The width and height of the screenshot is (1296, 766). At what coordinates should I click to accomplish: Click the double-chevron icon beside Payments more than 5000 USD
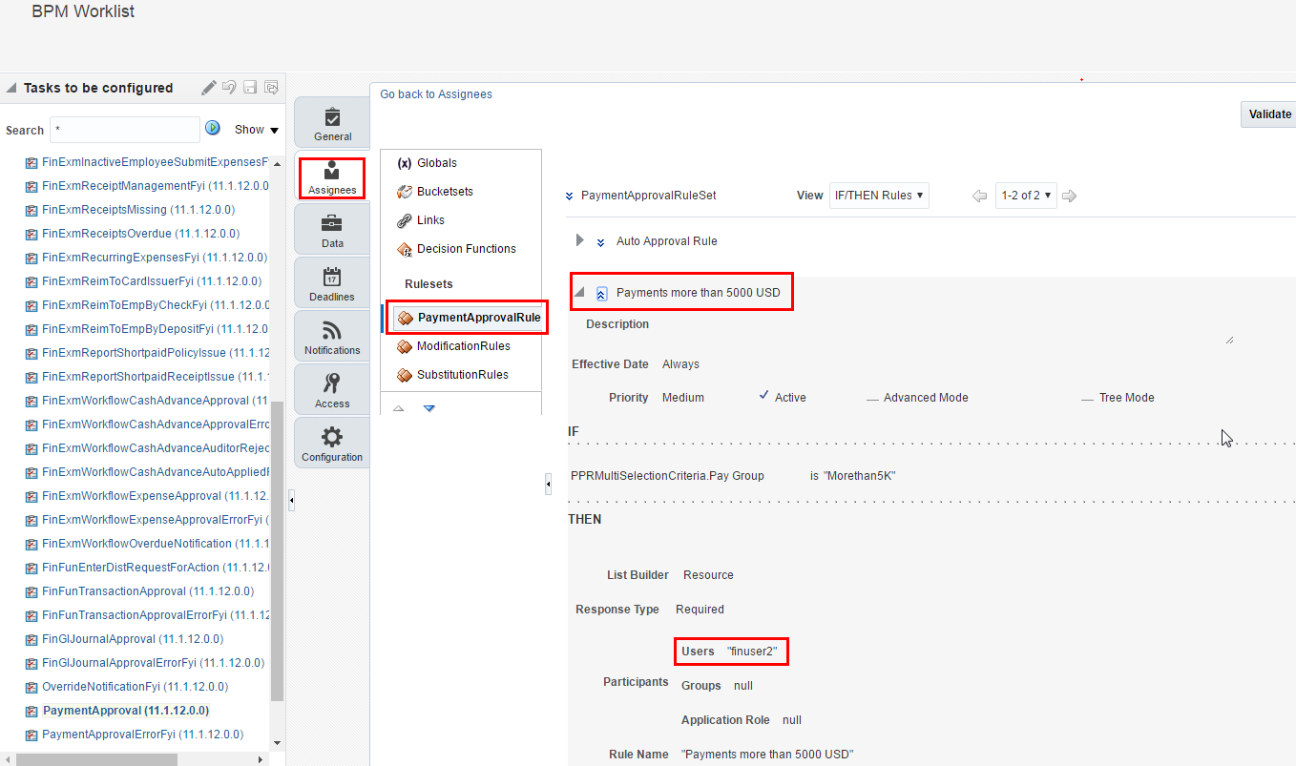601,294
